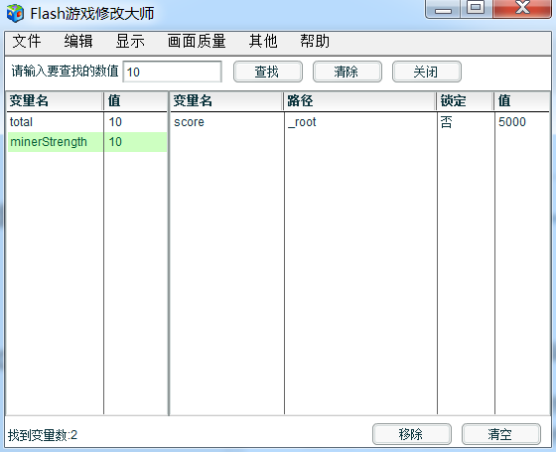Open the 文件 menu
Screen dimensions: 556x452
click(x=27, y=41)
